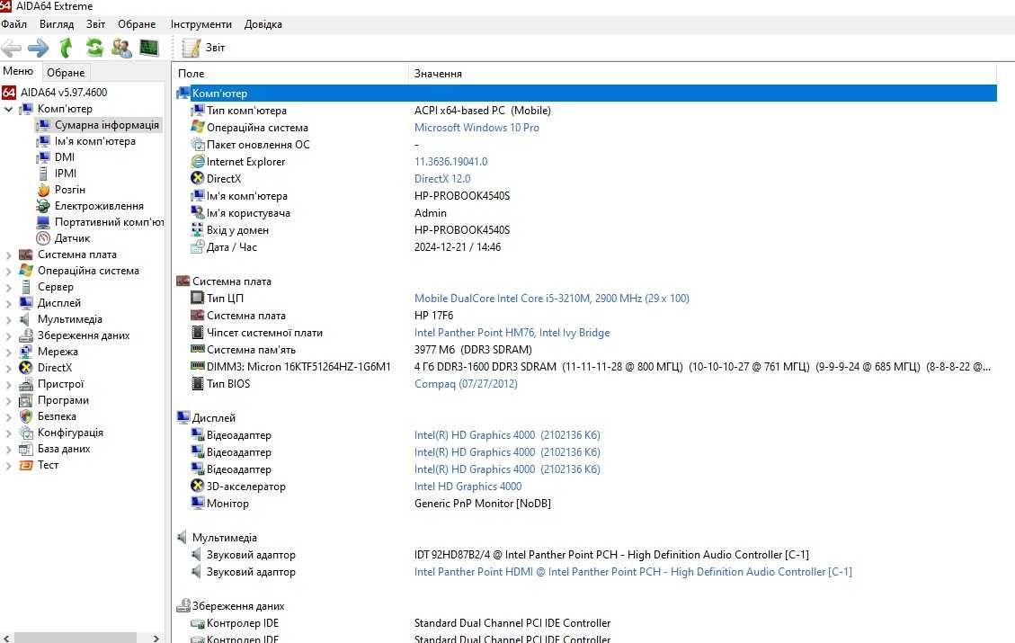
Task: Open the Microsoft Windows 10 Pro link
Action: pyautogui.click(x=476, y=128)
